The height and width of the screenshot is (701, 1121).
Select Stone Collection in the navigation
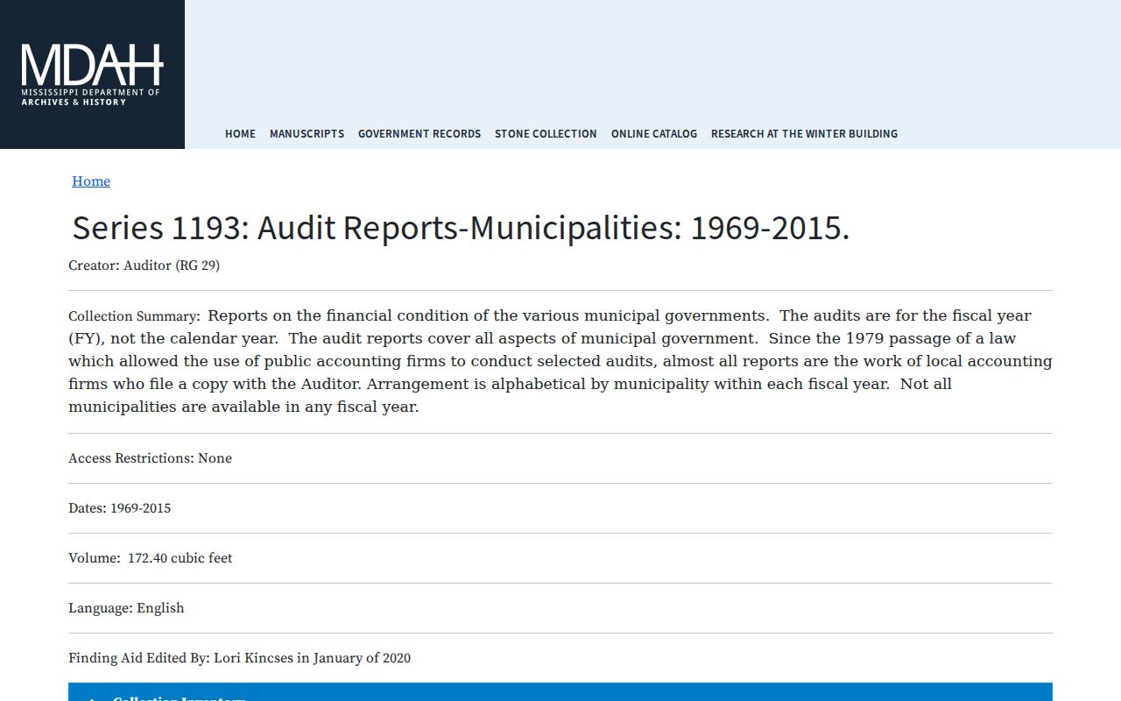click(x=546, y=134)
